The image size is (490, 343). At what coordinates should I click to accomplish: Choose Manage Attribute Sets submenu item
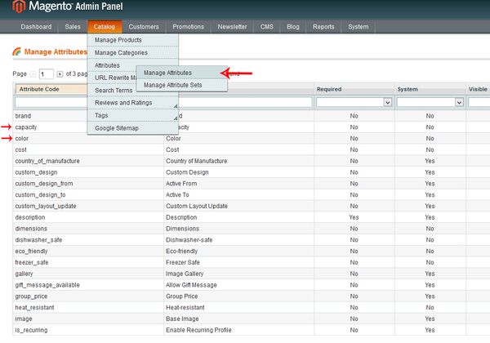[181, 85]
